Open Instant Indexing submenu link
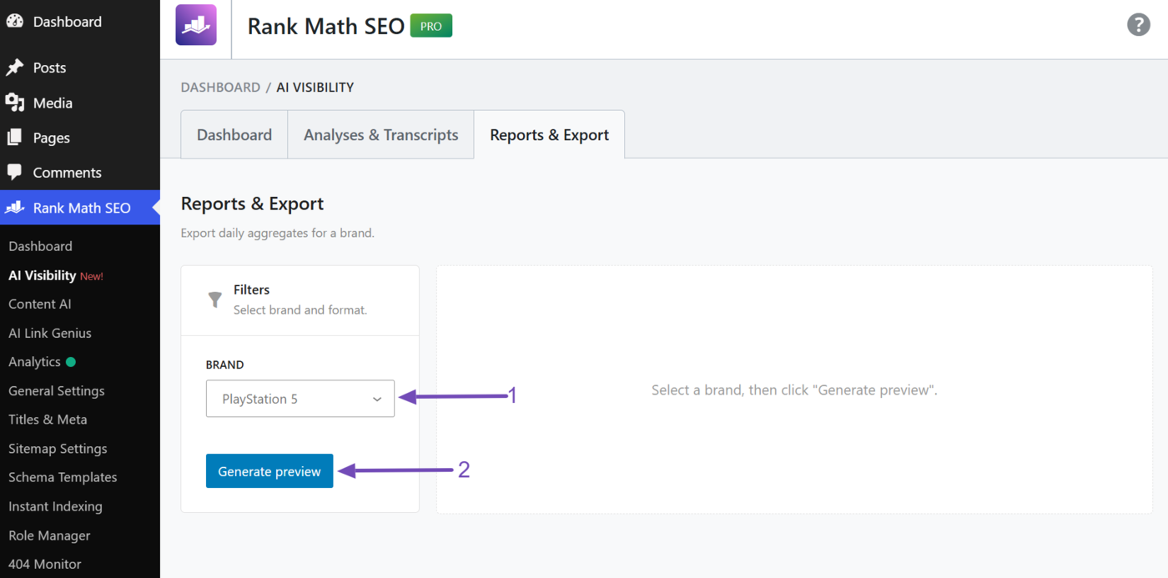 pos(55,506)
